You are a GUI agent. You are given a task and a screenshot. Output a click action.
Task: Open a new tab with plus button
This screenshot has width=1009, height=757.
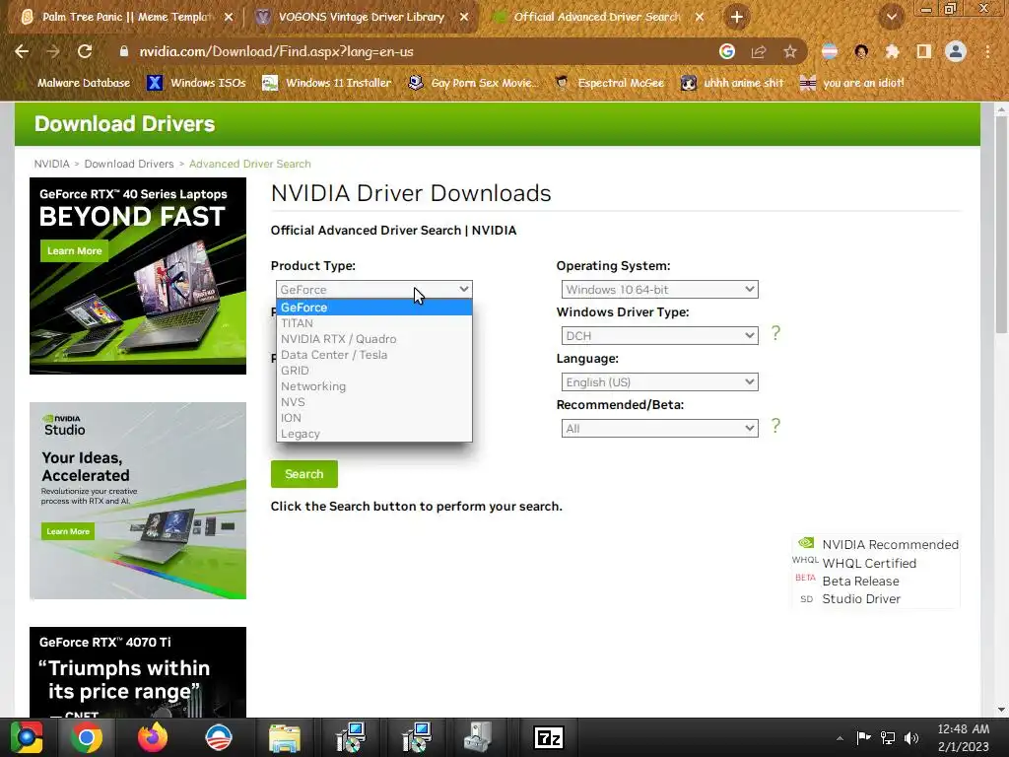[737, 17]
